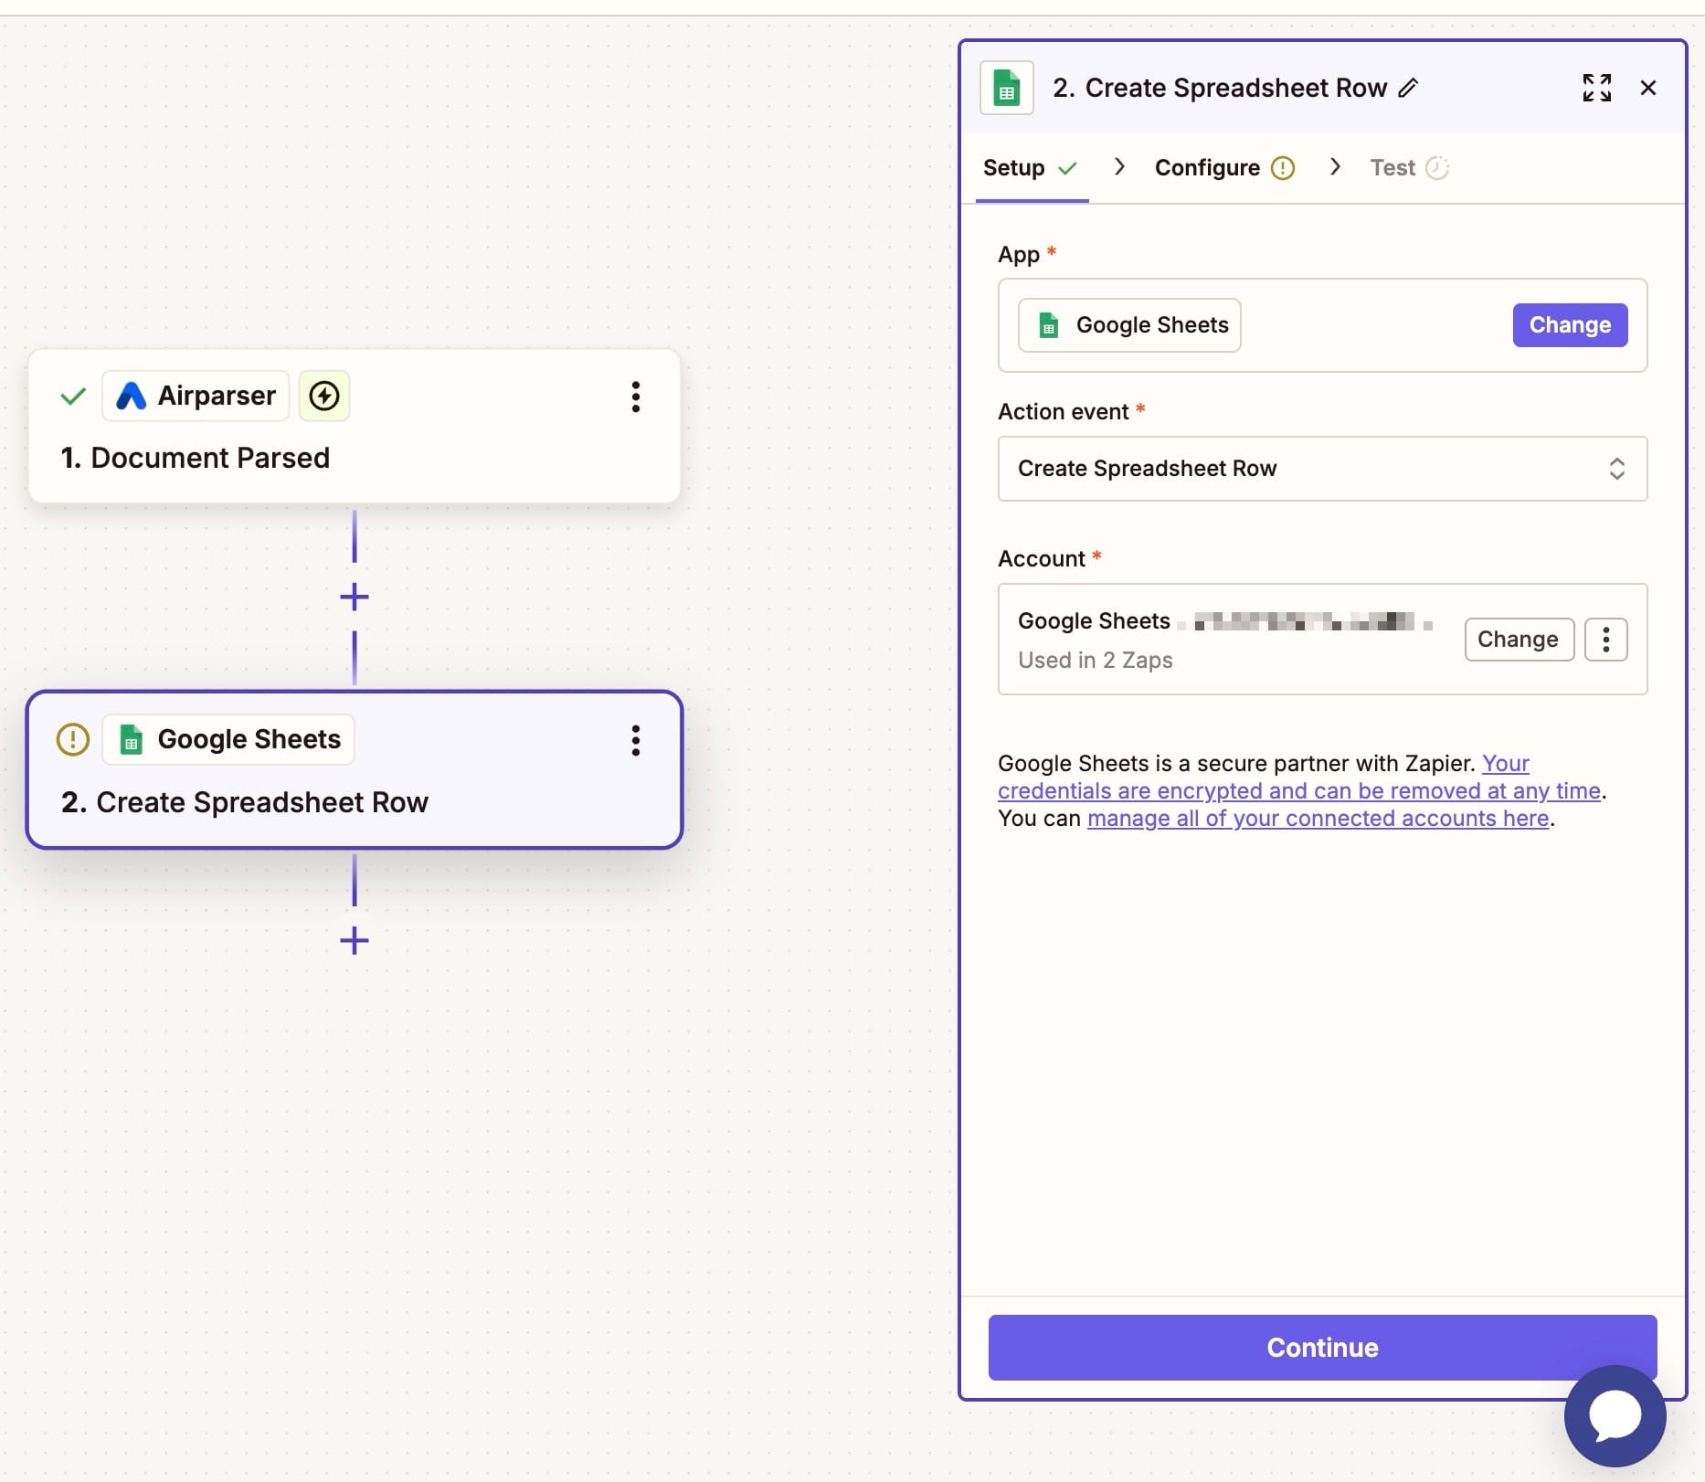
Task: Add a step after Google Sheets action
Action: [355, 940]
